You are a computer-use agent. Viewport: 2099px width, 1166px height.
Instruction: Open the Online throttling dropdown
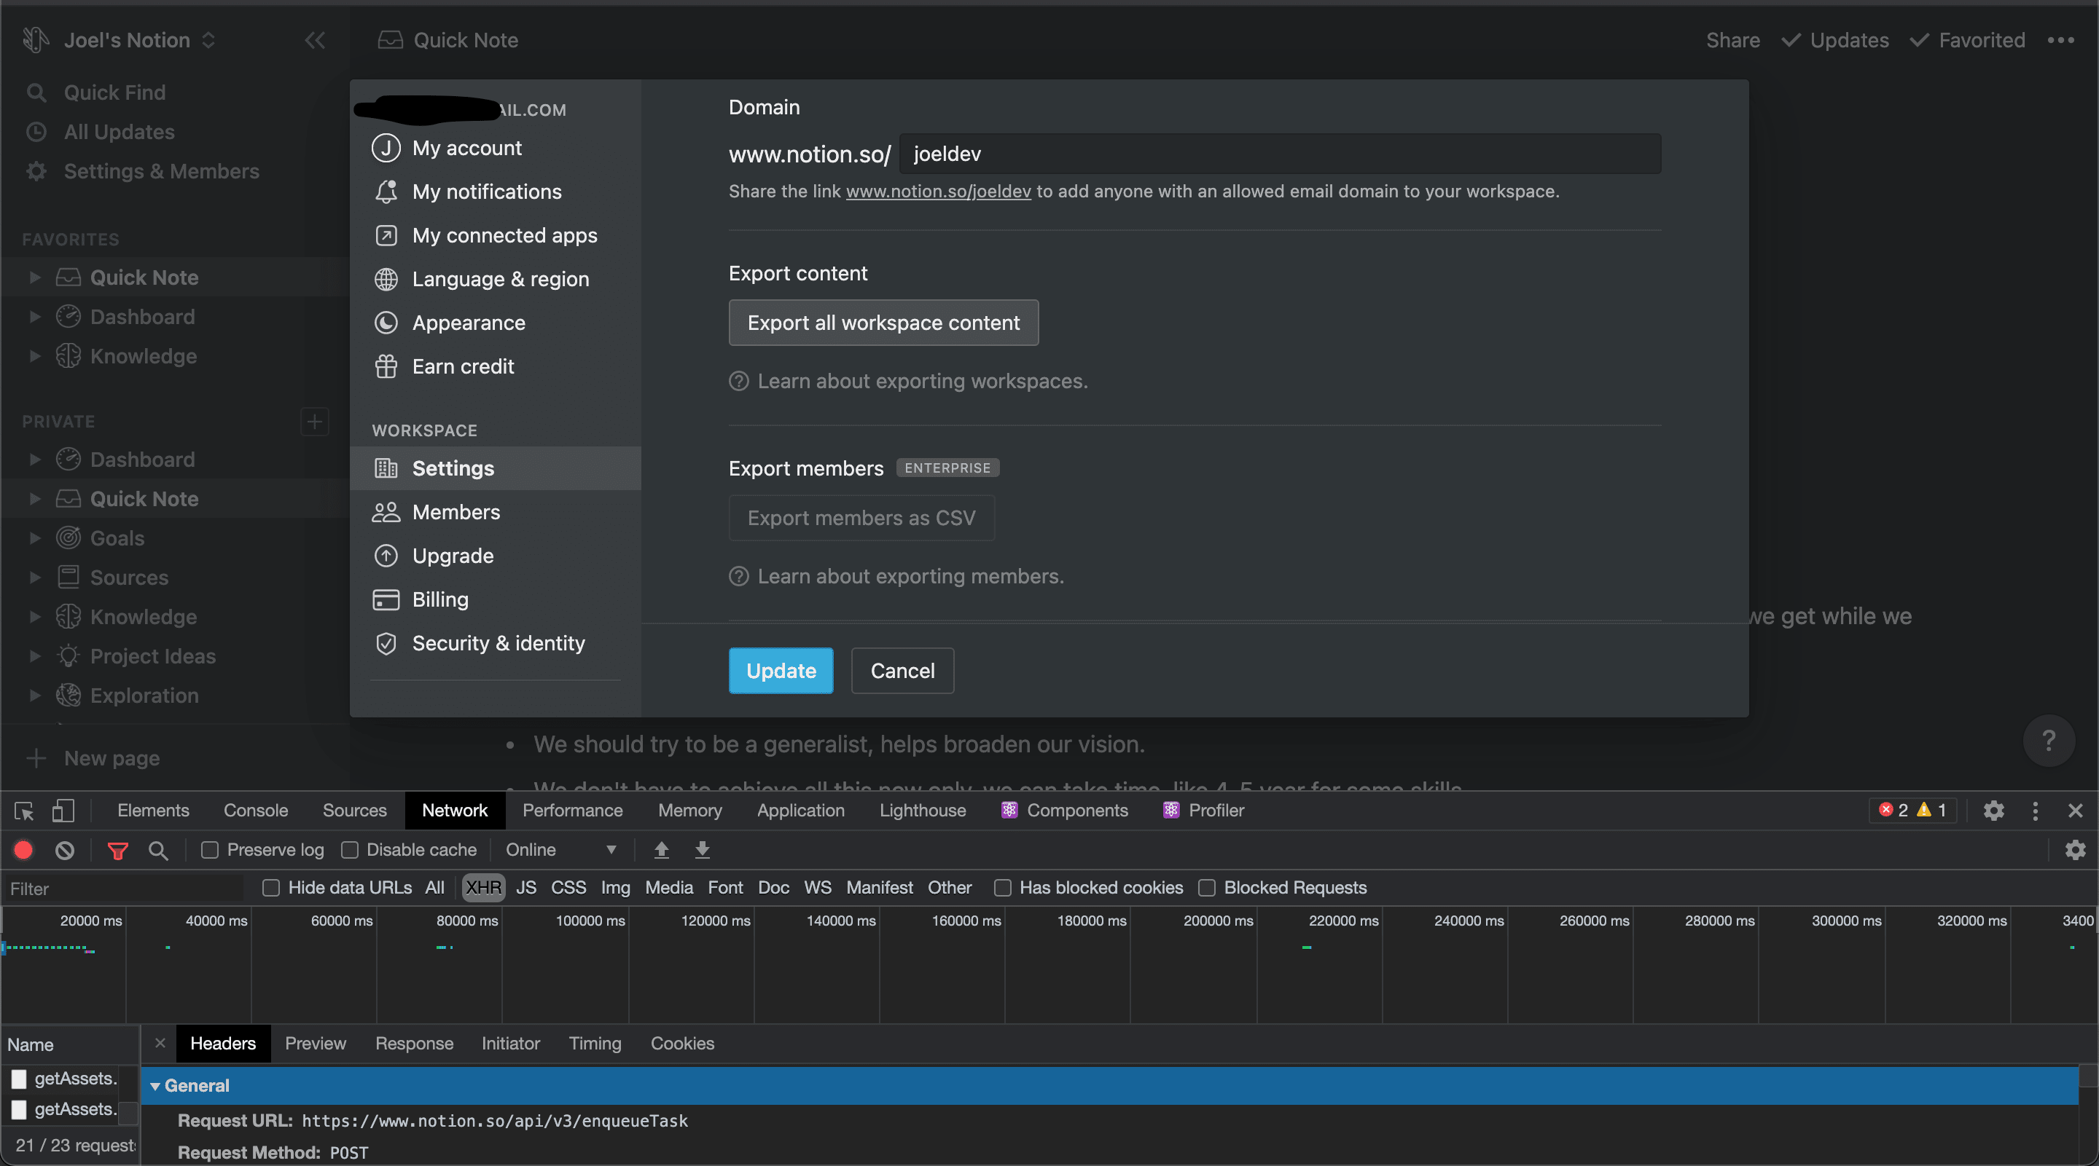coord(560,849)
